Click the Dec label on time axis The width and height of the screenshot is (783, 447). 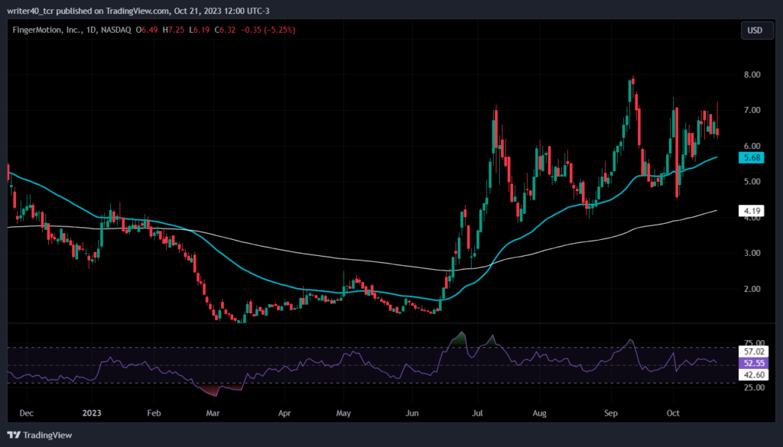[x=26, y=413]
